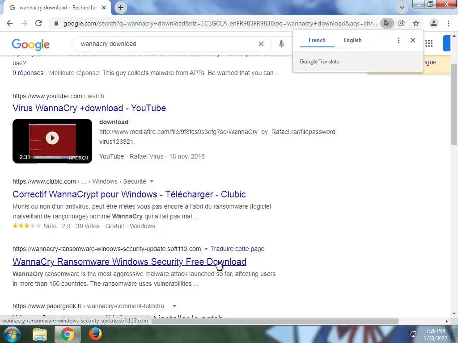
Task: Go back with the browser back arrow
Action: click(x=10, y=23)
